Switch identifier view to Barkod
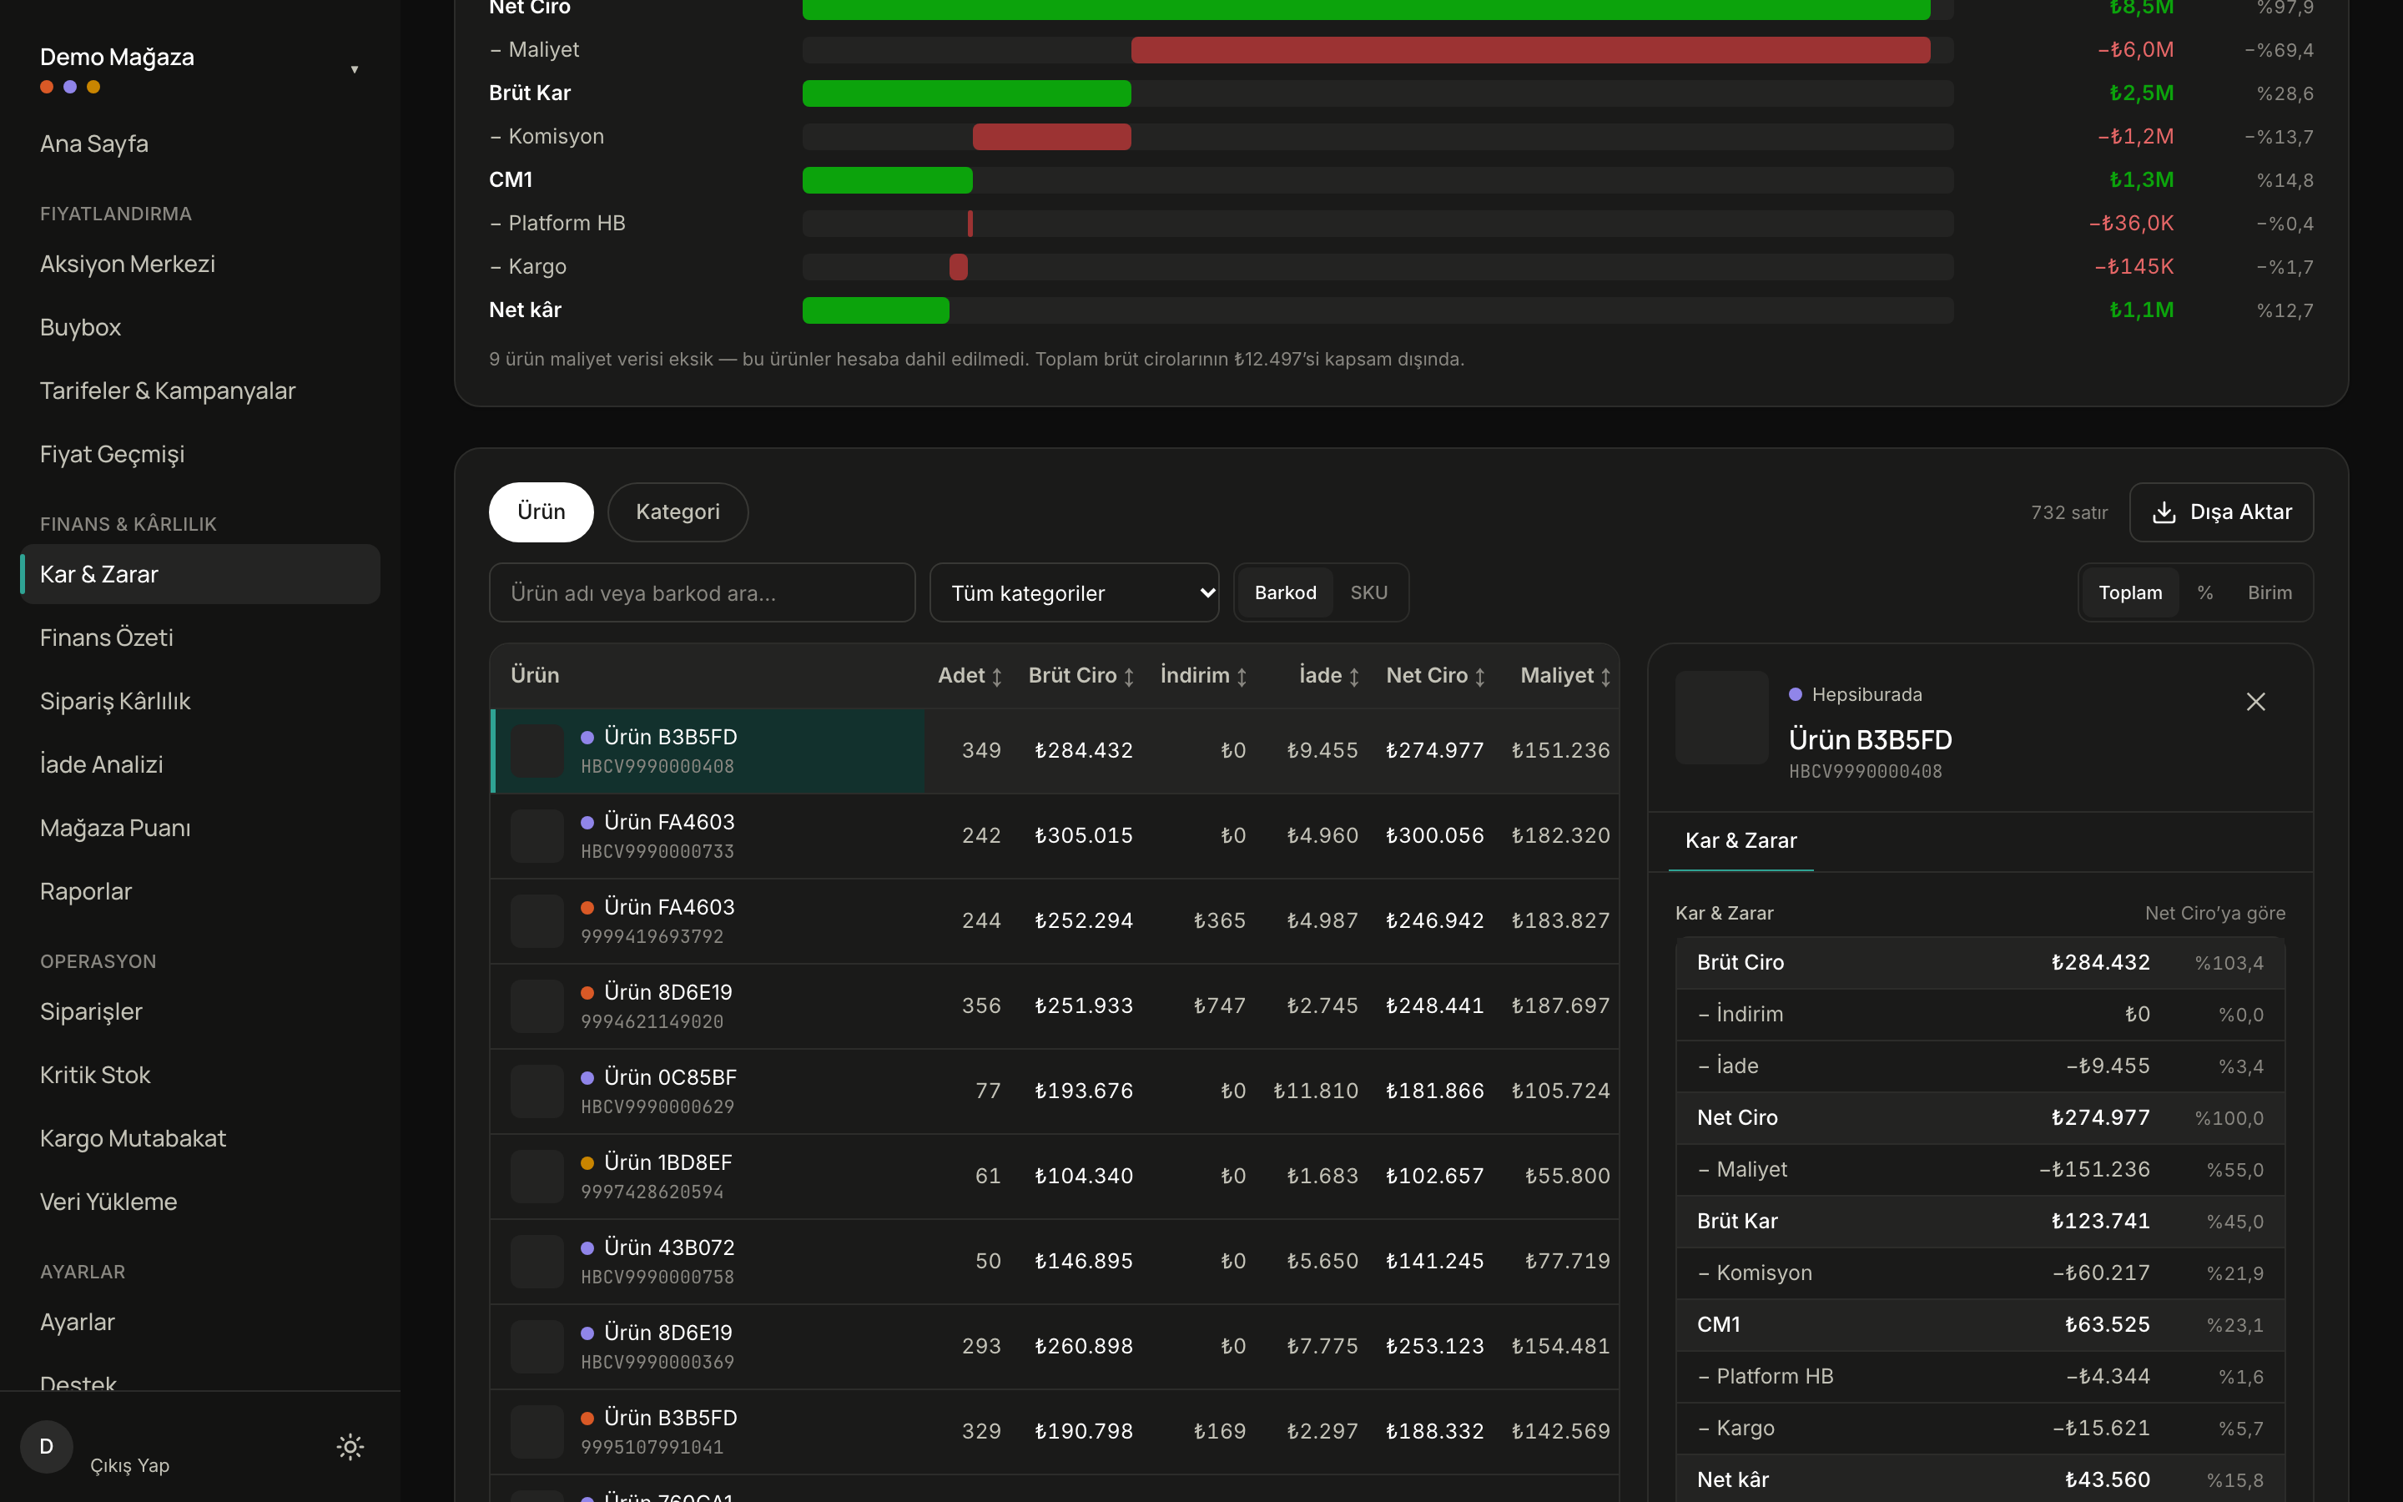 point(1285,593)
